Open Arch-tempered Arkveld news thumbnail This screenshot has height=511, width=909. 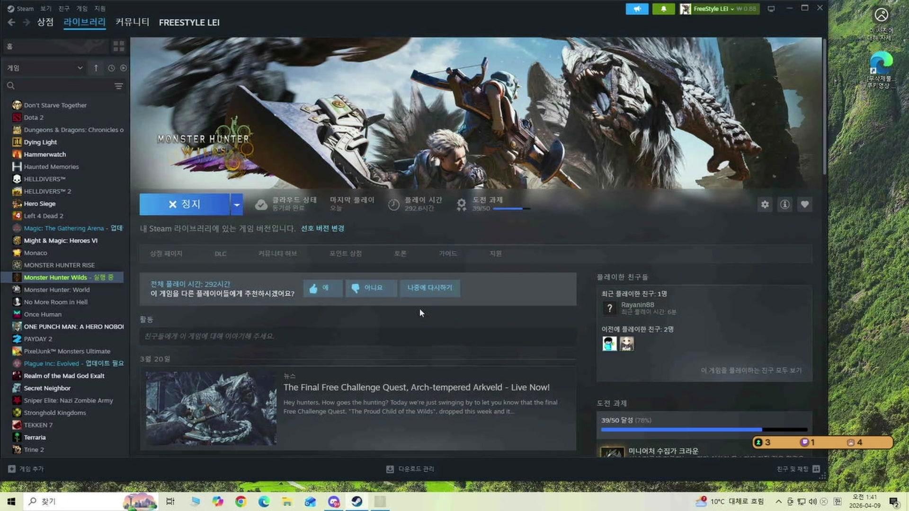[x=211, y=408]
